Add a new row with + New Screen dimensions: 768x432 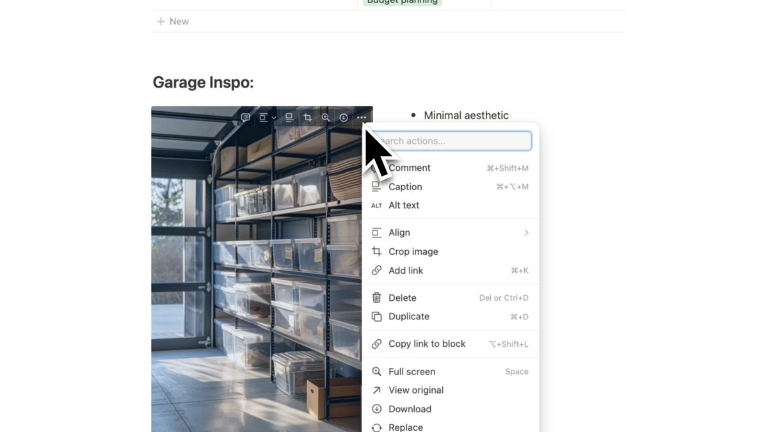pos(173,22)
